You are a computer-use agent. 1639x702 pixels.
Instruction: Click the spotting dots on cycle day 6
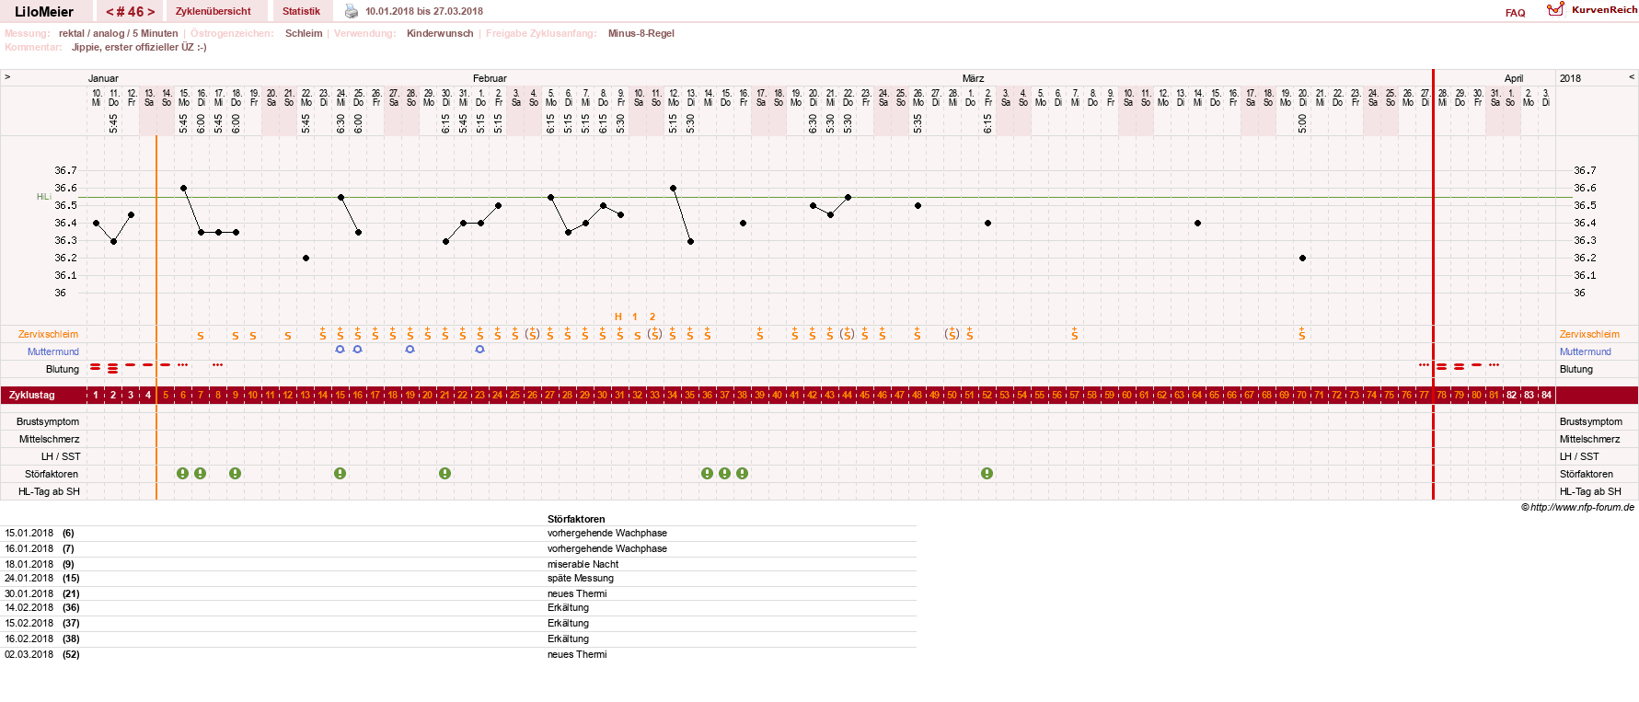183,365
